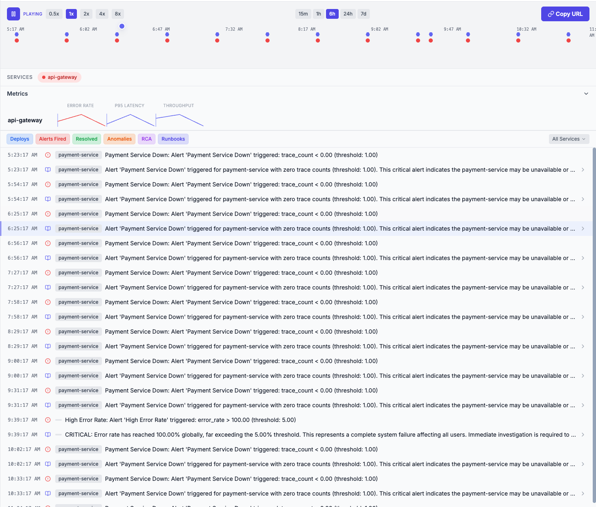Click the timeline playhead handle
This screenshot has height=507, width=596.
click(122, 26)
